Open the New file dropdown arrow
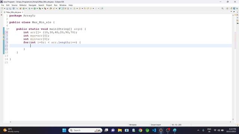 (4, 9)
